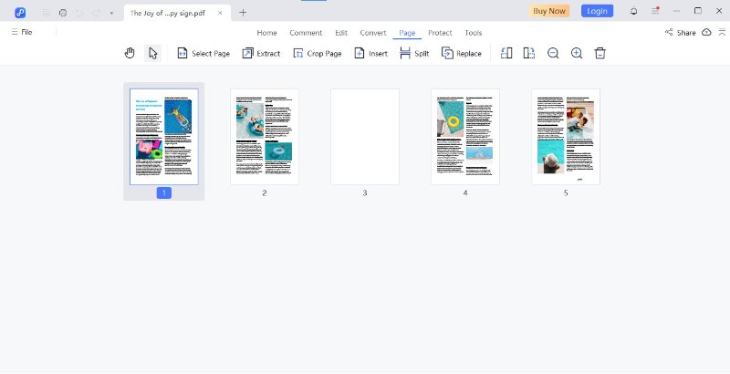Switch to the Home tab
The height and width of the screenshot is (374, 730).
click(266, 33)
